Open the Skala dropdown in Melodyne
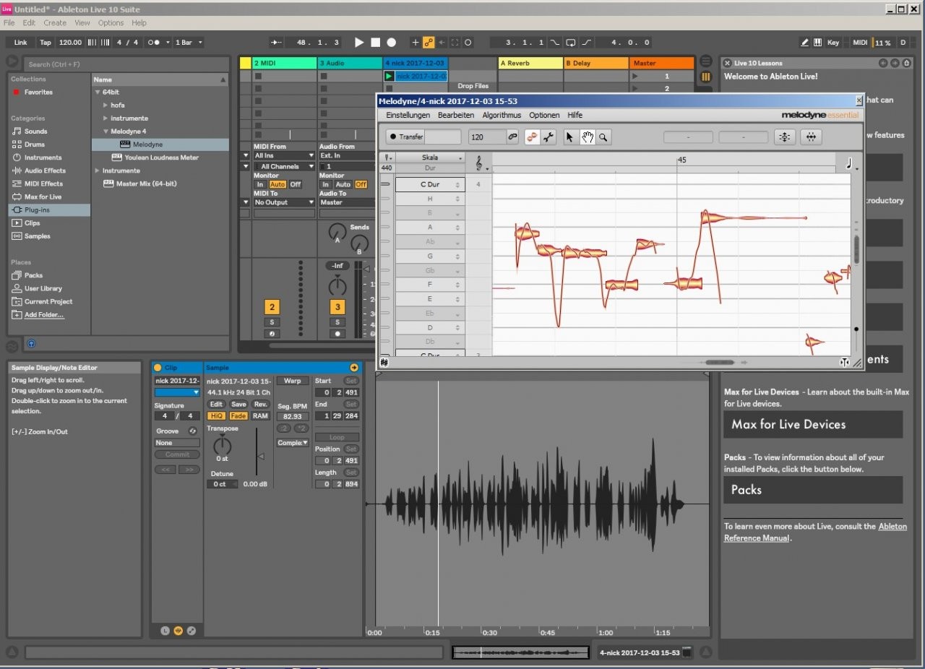The height and width of the screenshot is (669, 925). click(x=430, y=157)
